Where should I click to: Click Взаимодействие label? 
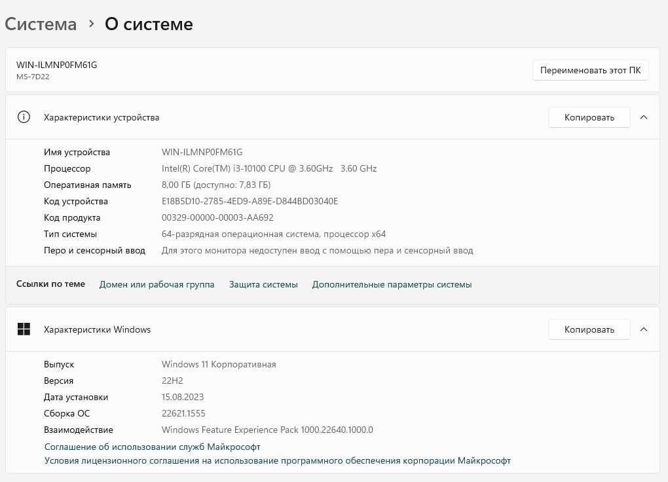pyautogui.click(x=79, y=430)
